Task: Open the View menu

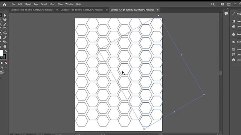Action: tap(60, 4)
